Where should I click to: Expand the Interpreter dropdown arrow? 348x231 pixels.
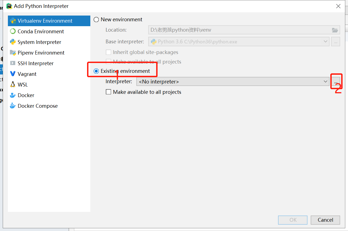pyautogui.click(x=325, y=81)
